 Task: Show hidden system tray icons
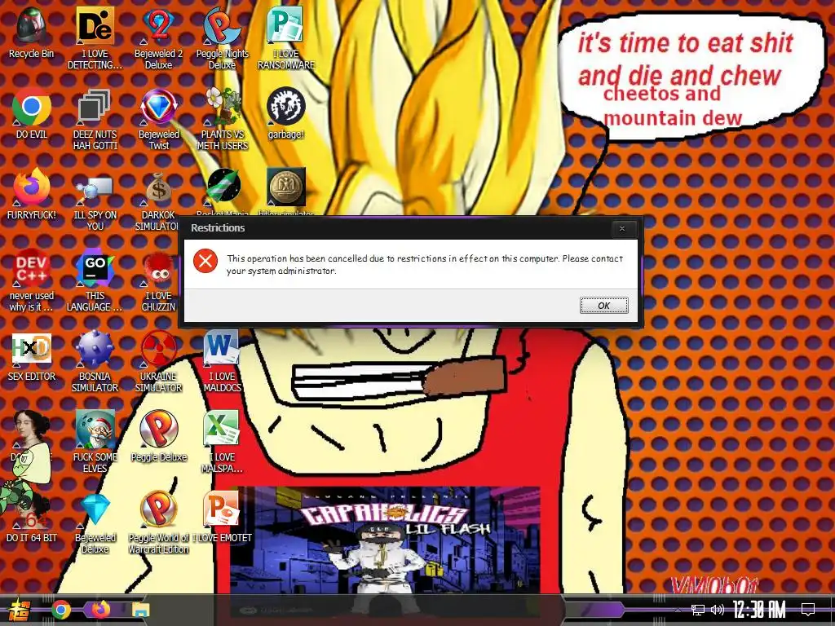678,610
